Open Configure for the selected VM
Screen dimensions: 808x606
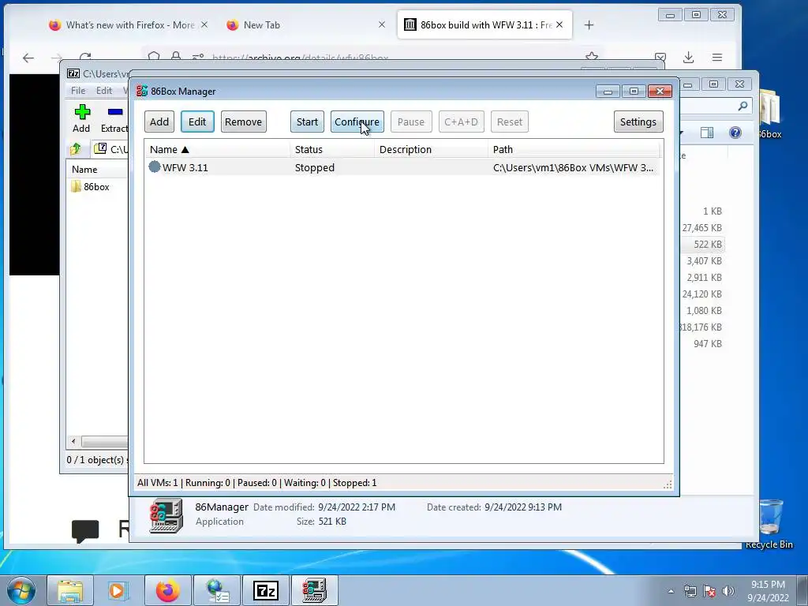coord(357,122)
